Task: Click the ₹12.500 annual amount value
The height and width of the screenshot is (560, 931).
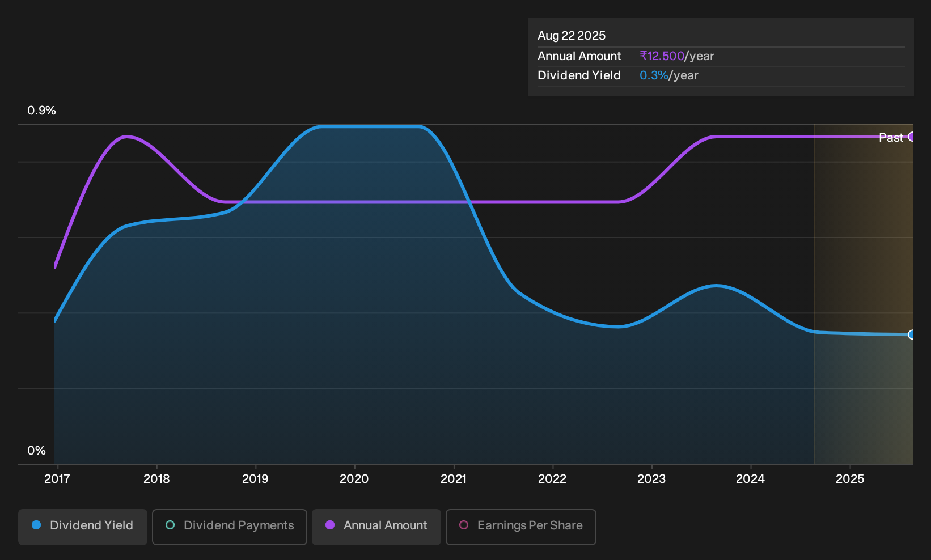Action: (x=662, y=56)
